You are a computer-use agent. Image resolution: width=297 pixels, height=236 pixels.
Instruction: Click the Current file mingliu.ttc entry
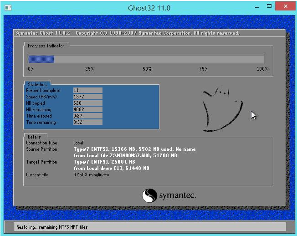92,175
